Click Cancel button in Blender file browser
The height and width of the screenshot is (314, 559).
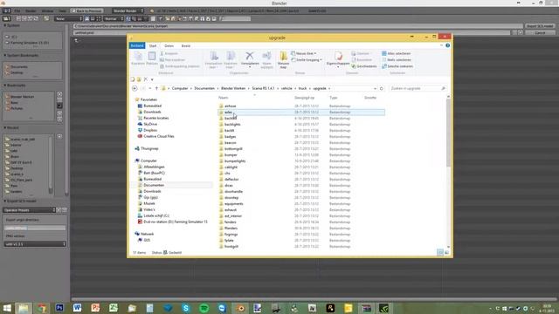[x=540, y=32]
